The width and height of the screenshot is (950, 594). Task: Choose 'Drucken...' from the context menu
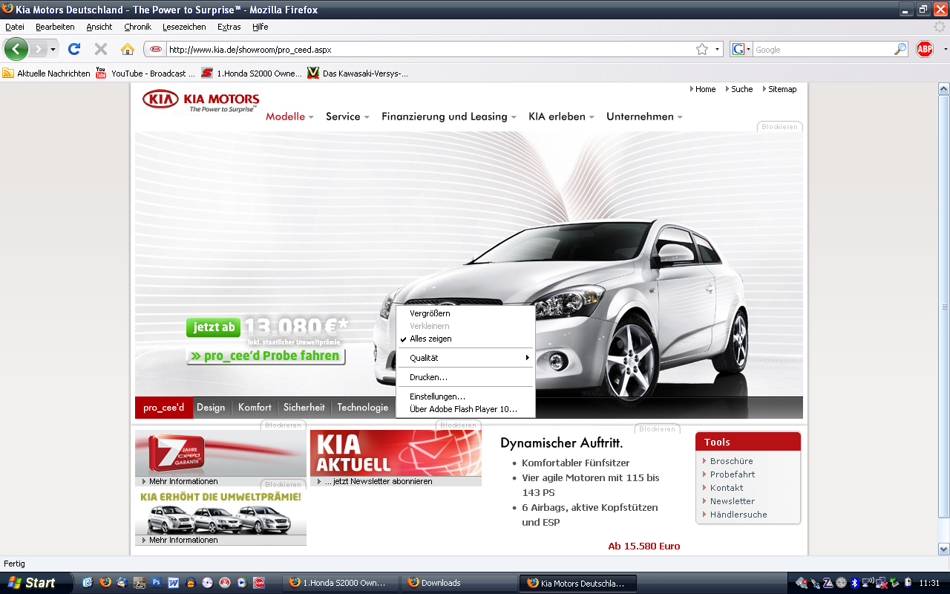pos(428,377)
